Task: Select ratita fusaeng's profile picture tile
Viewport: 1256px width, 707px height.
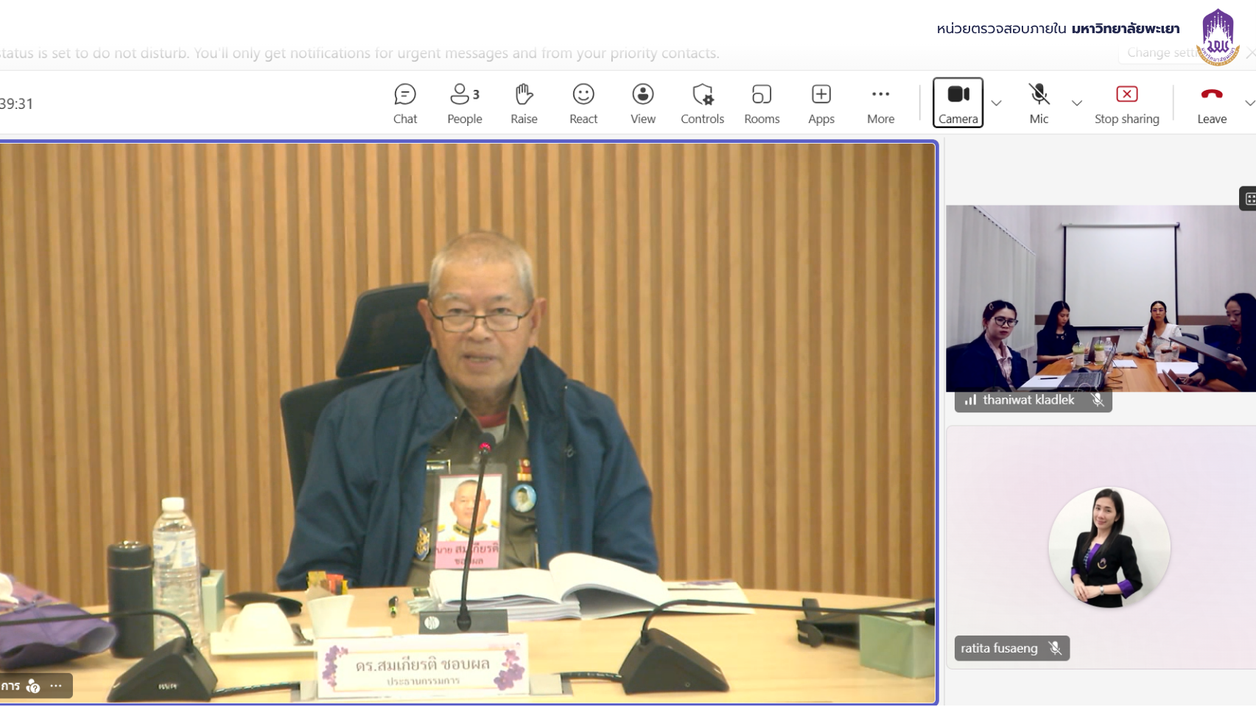Action: tap(1109, 547)
